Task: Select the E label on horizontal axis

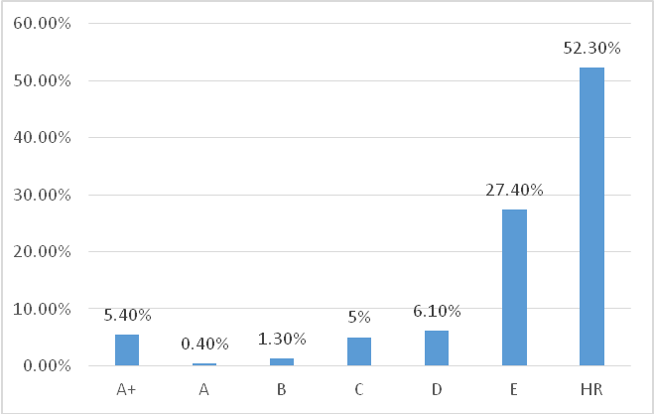Action: pos(514,389)
